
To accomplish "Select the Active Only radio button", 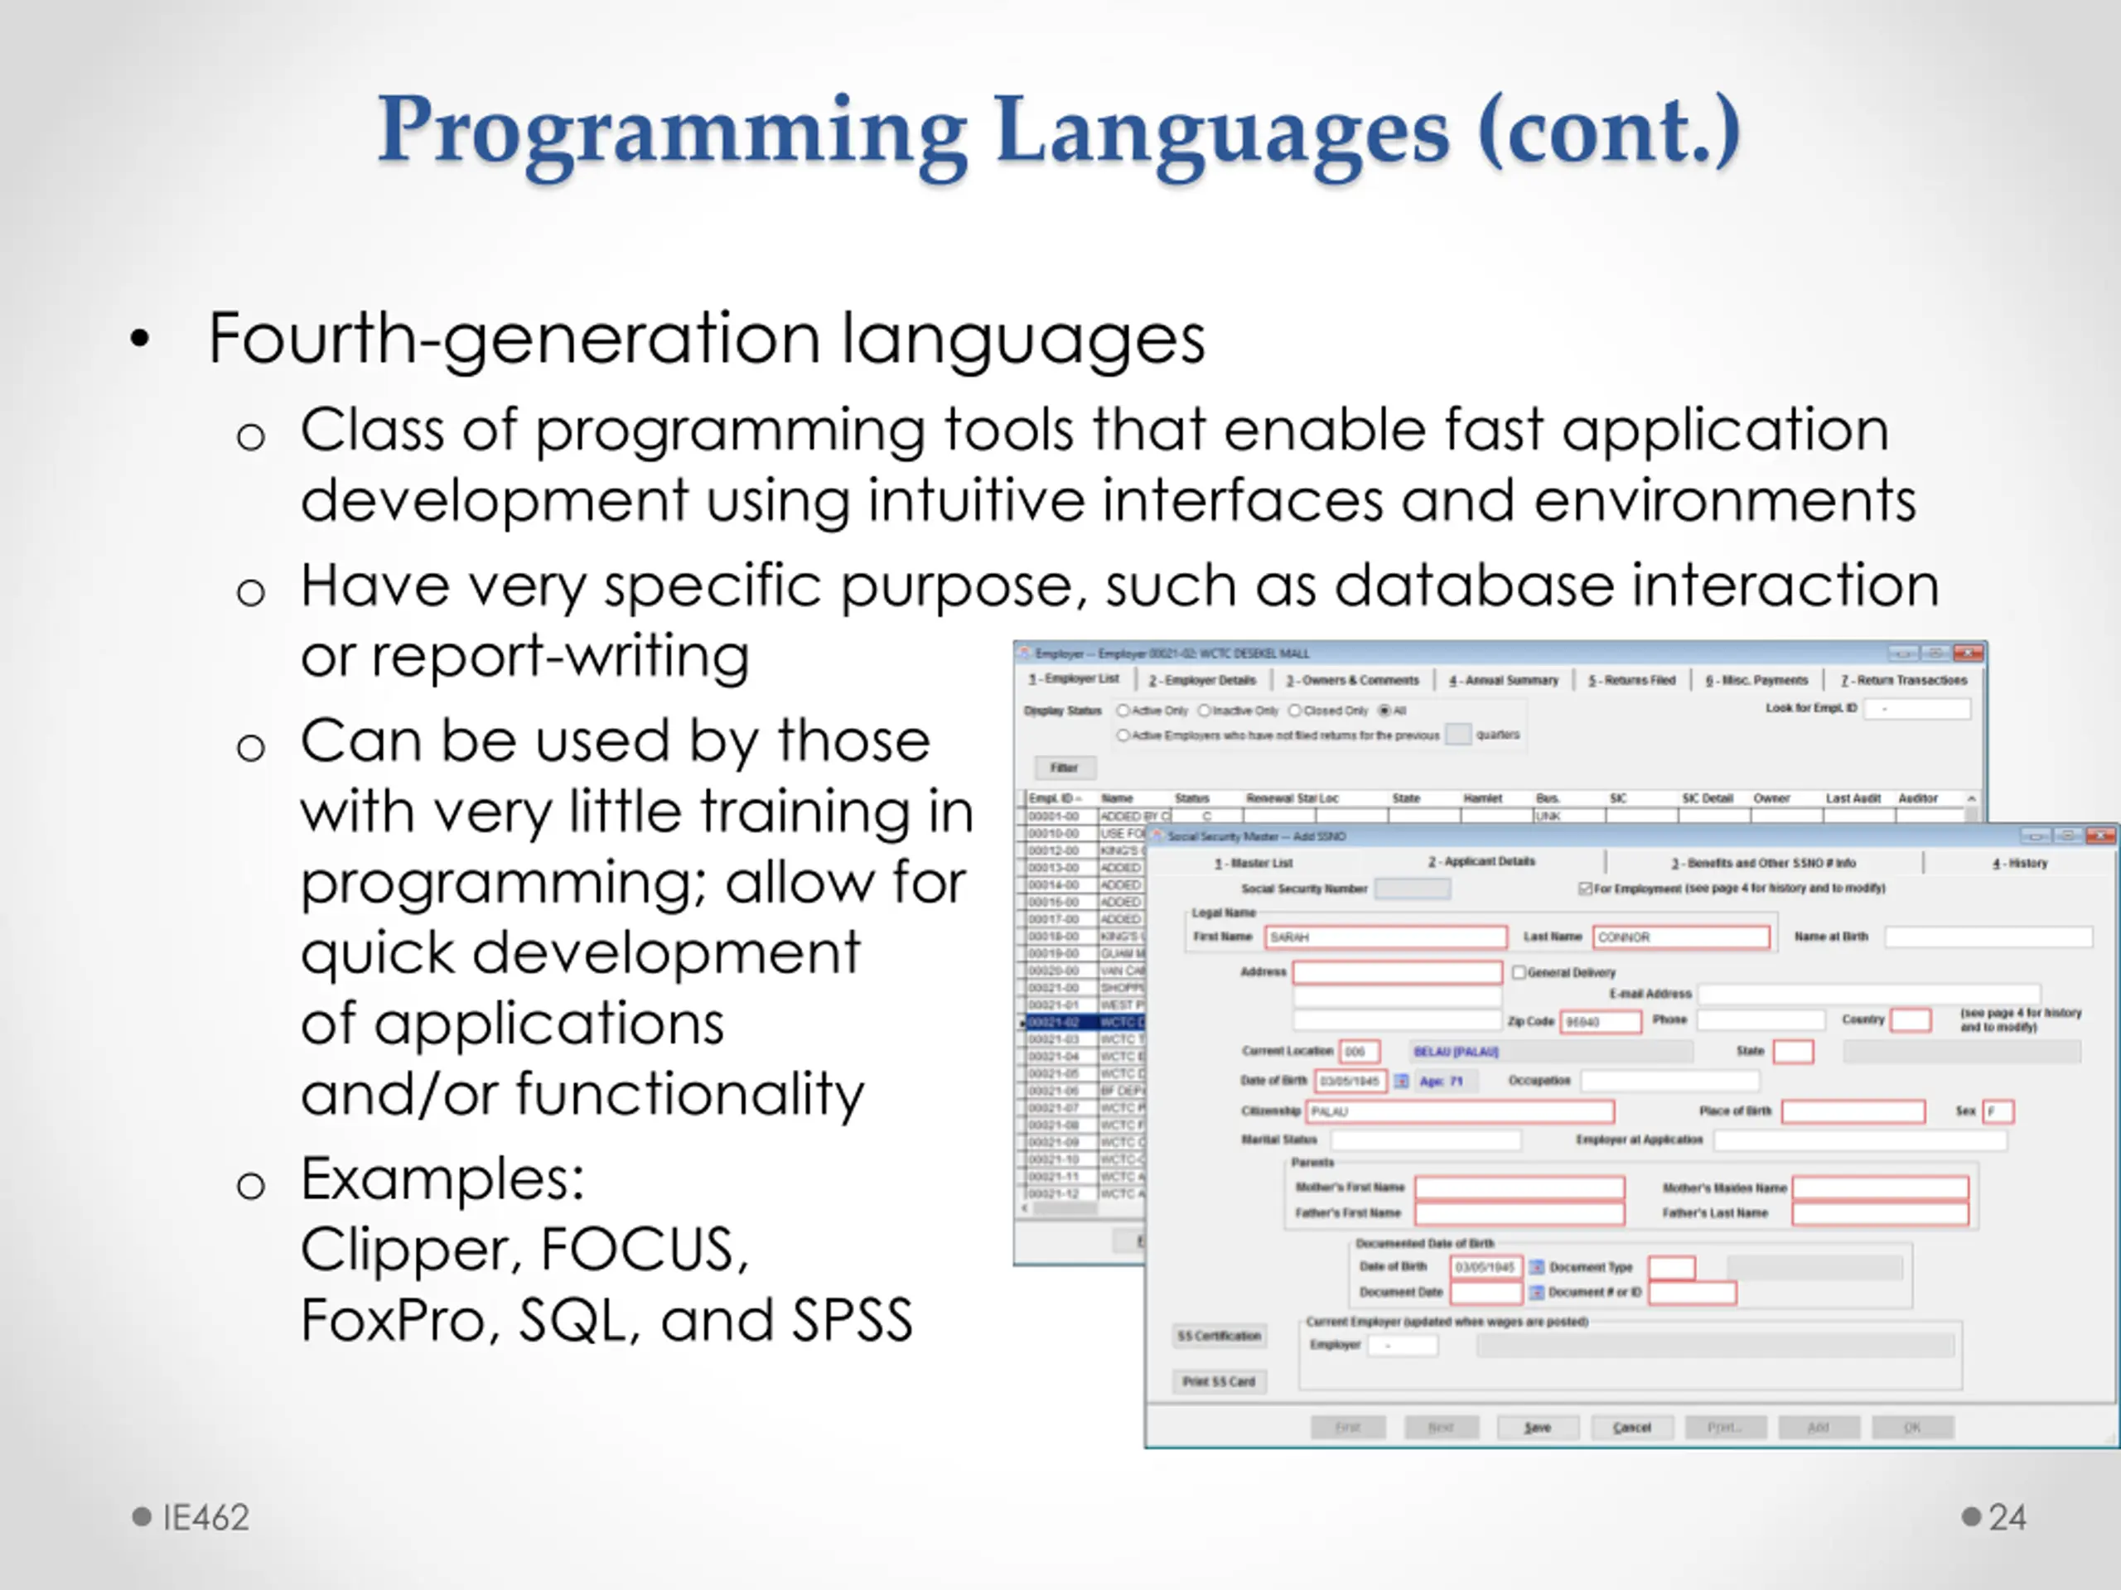I will [x=1123, y=711].
